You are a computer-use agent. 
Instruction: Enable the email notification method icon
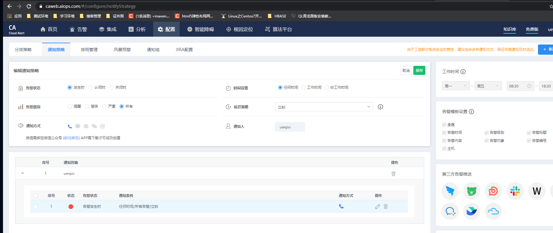coord(86,126)
